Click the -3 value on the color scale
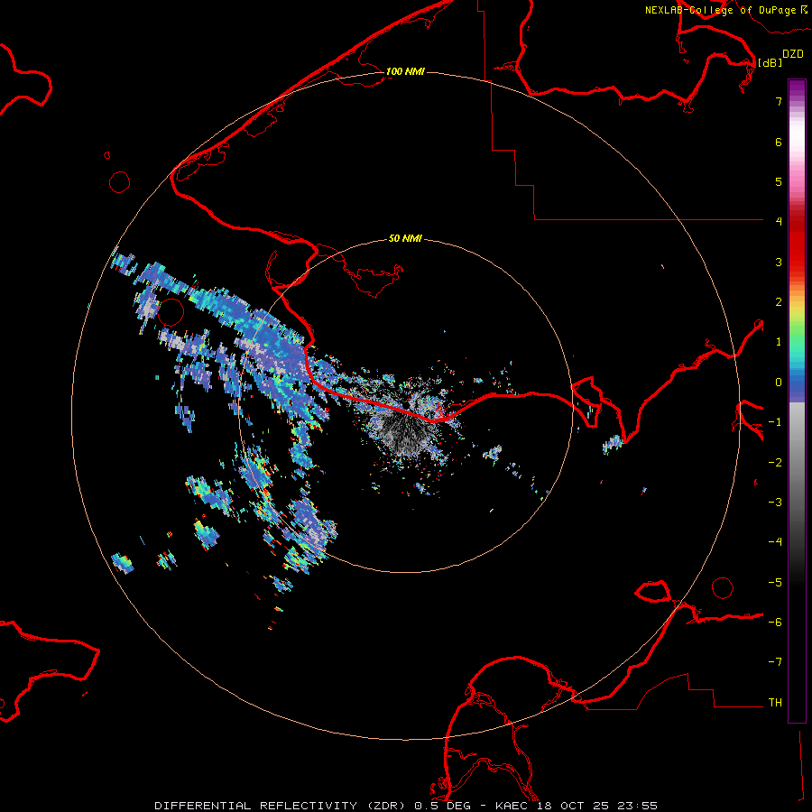 click(x=775, y=503)
